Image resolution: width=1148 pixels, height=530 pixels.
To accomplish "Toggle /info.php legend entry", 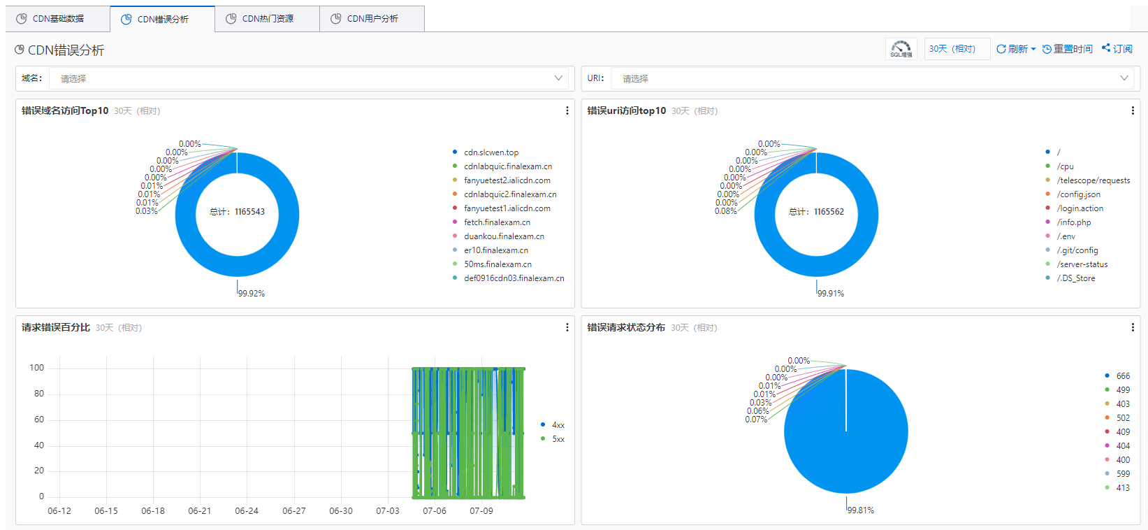I will click(1068, 222).
